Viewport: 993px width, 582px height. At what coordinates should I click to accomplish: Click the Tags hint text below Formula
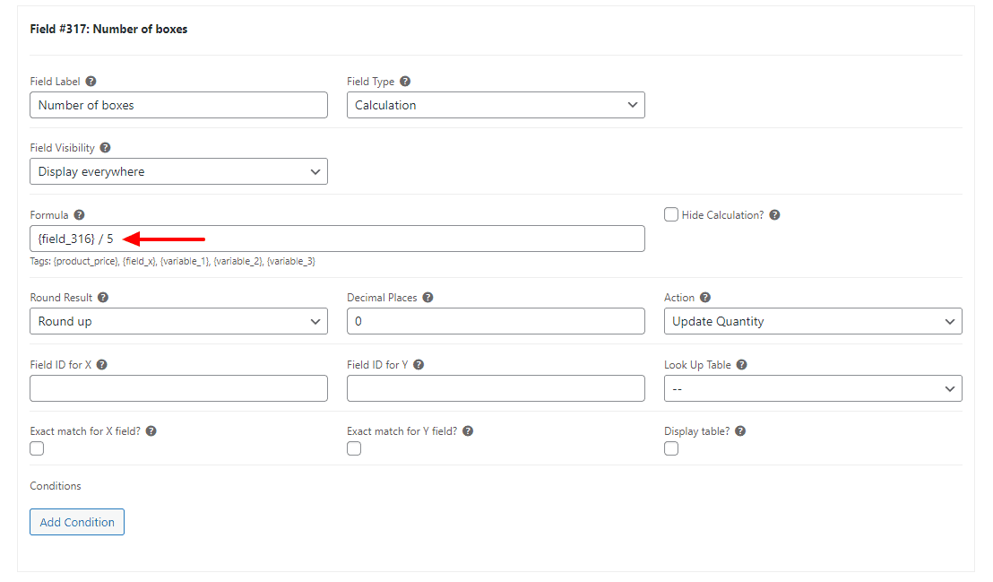coord(172,261)
